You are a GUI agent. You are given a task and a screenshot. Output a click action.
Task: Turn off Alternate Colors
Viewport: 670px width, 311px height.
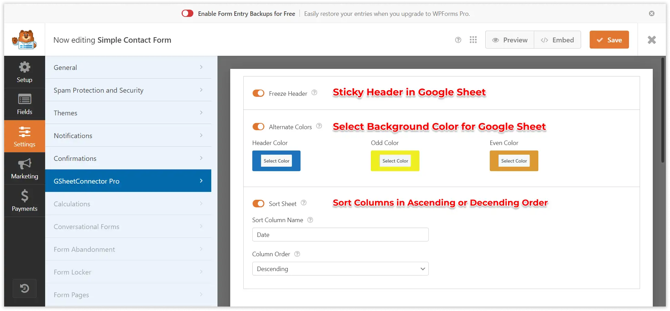(x=258, y=126)
